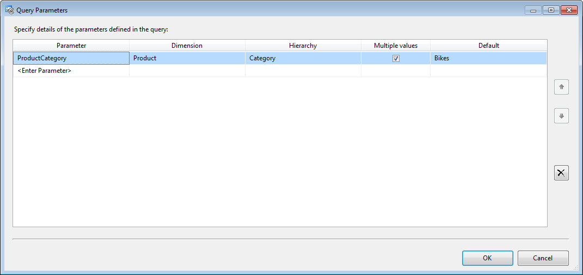Uncheck Multiple values for ProductCategory
The height and width of the screenshot is (275, 583).
point(396,58)
